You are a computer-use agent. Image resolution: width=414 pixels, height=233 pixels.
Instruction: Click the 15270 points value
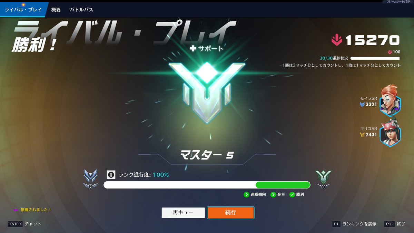point(373,41)
